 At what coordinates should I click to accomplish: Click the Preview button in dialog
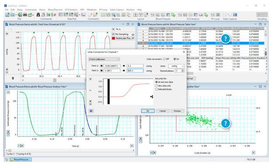(177, 111)
